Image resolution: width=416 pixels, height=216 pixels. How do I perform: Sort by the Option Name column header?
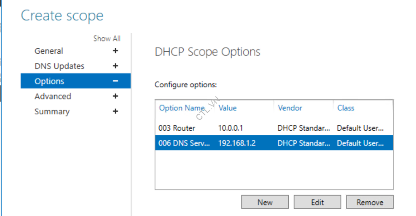182,108
